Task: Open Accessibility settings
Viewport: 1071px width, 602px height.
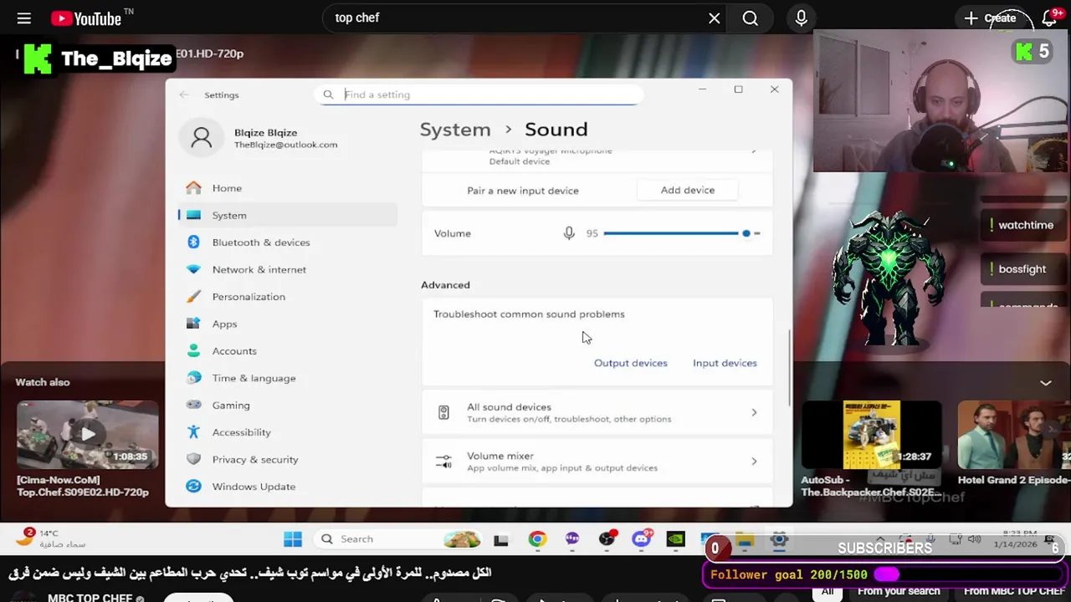Action: click(x=288, y=432)
